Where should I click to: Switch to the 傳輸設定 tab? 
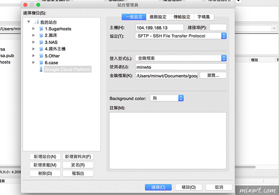182,17
